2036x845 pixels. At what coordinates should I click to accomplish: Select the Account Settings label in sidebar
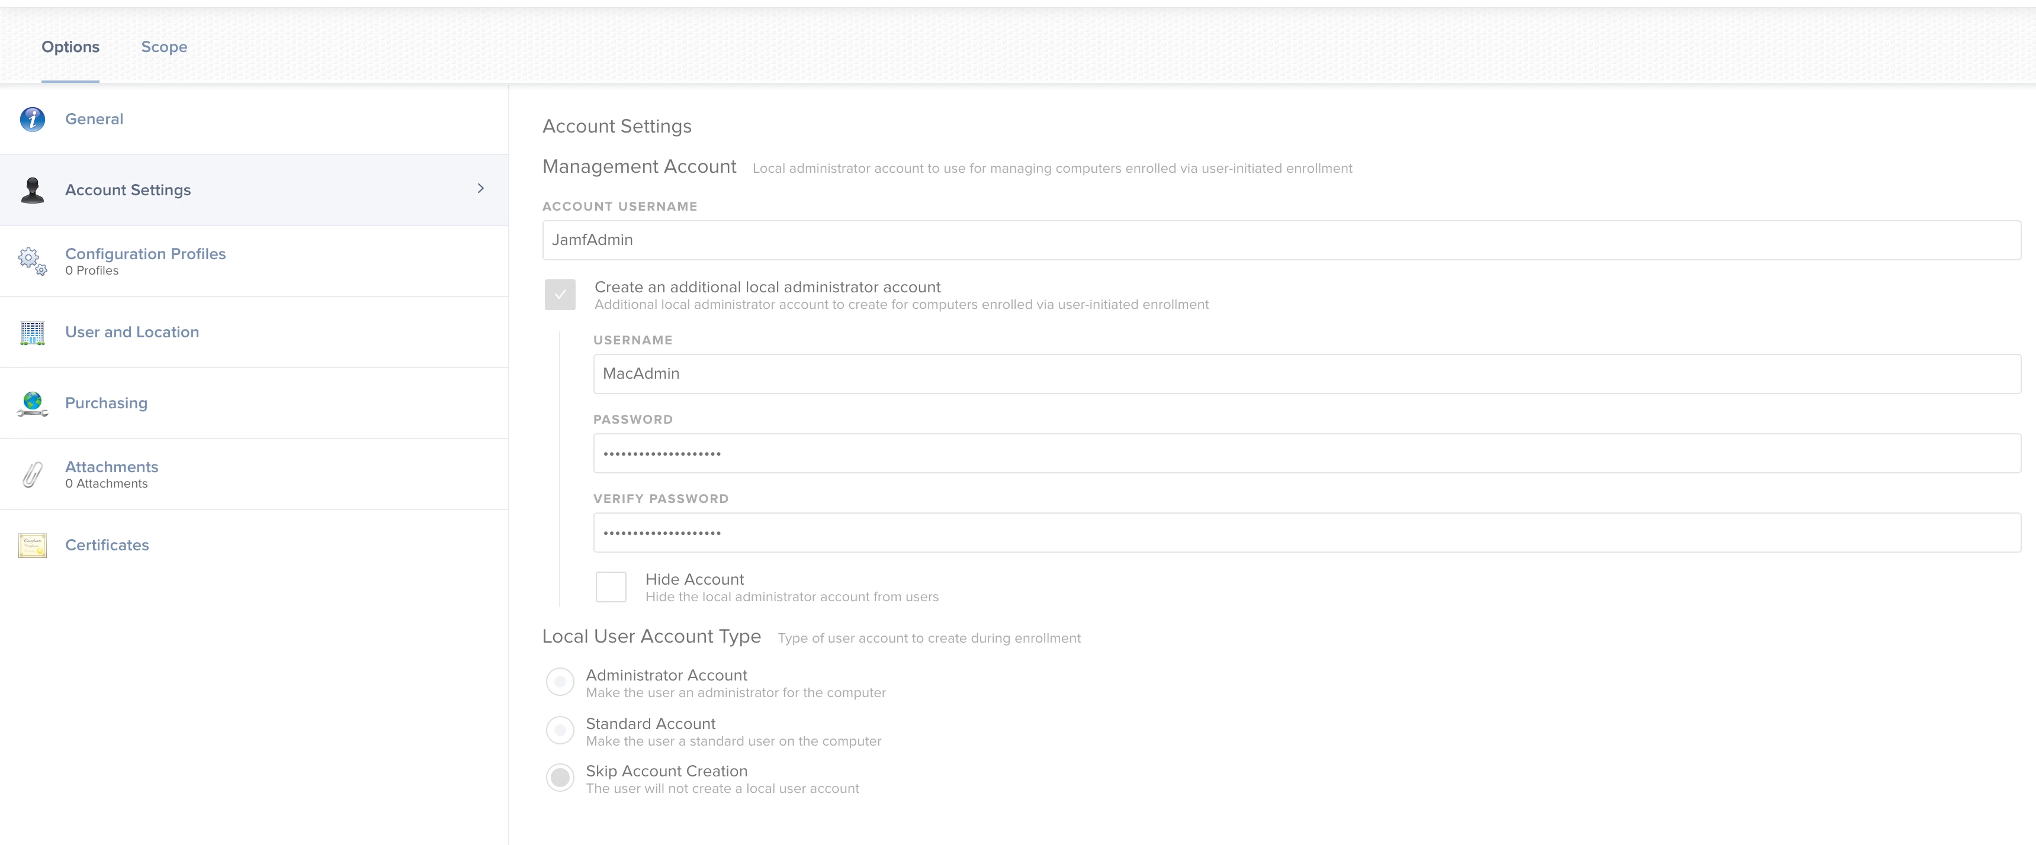pyautogui.click(x=128, y=191)
